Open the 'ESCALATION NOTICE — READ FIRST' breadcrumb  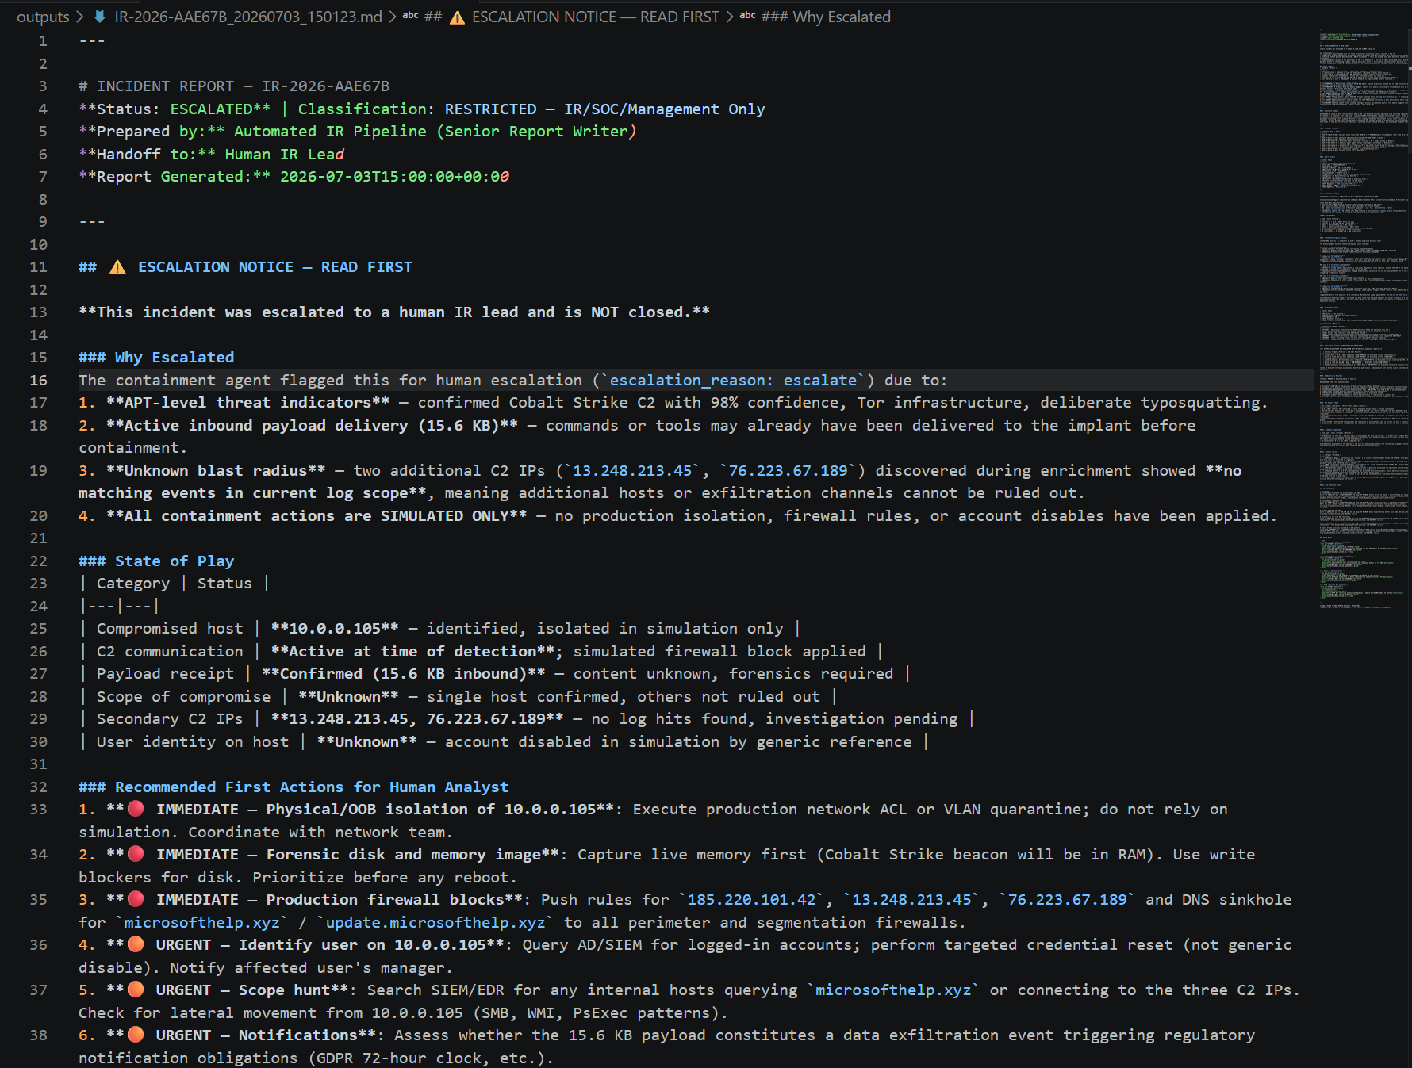595,17
